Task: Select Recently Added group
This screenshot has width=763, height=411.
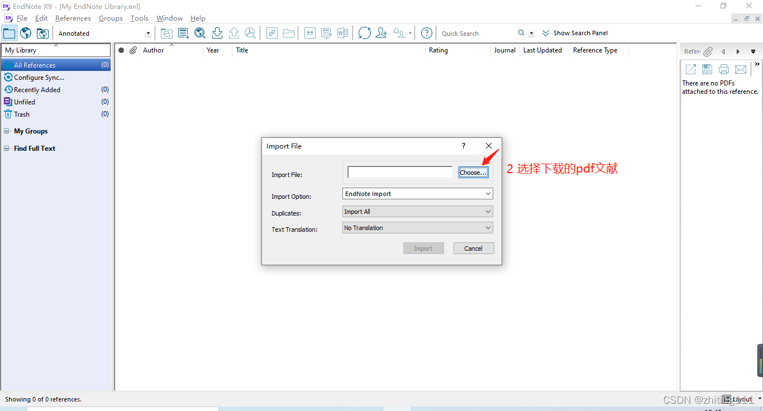Action: 56,90
